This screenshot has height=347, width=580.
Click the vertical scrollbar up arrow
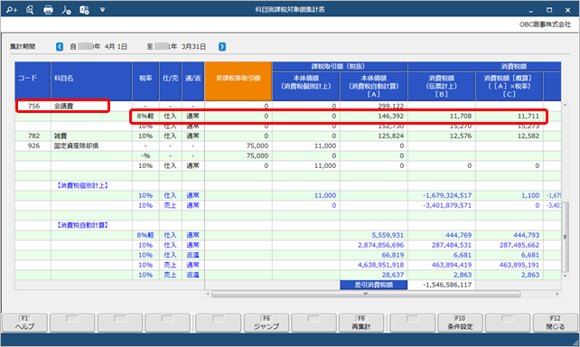(565, 106)
